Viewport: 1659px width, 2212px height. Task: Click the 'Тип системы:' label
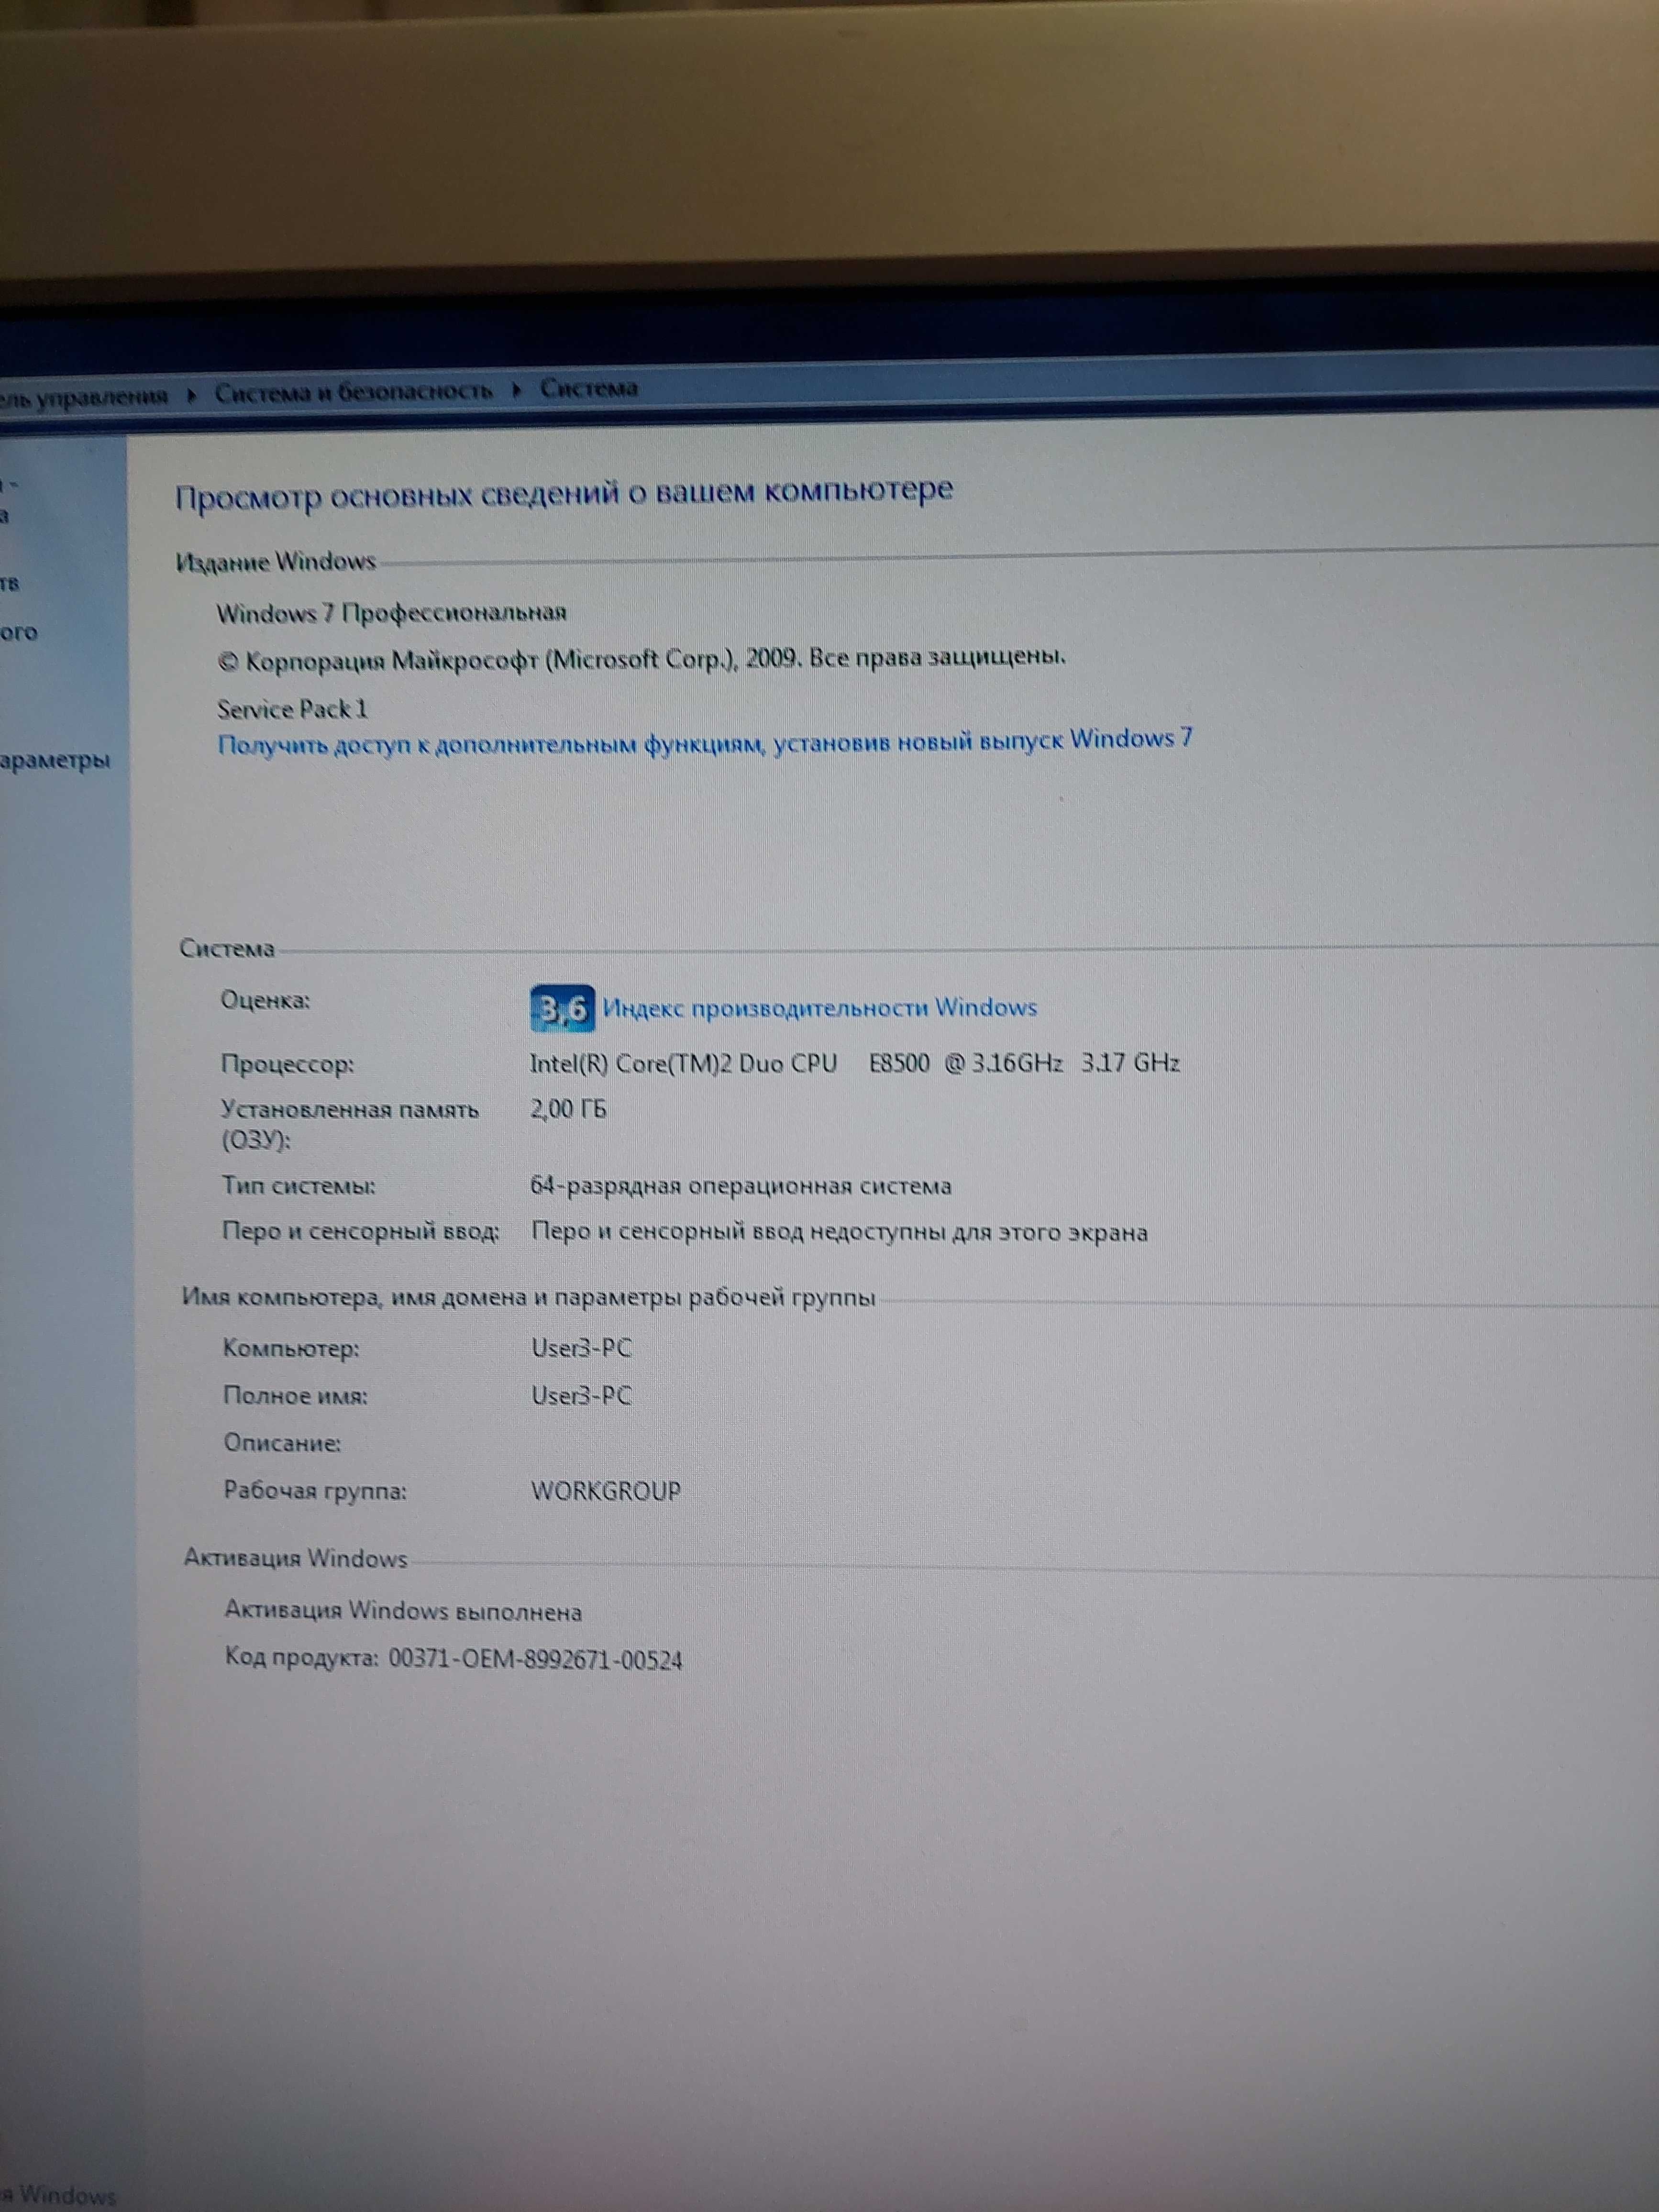(298, 1187)
